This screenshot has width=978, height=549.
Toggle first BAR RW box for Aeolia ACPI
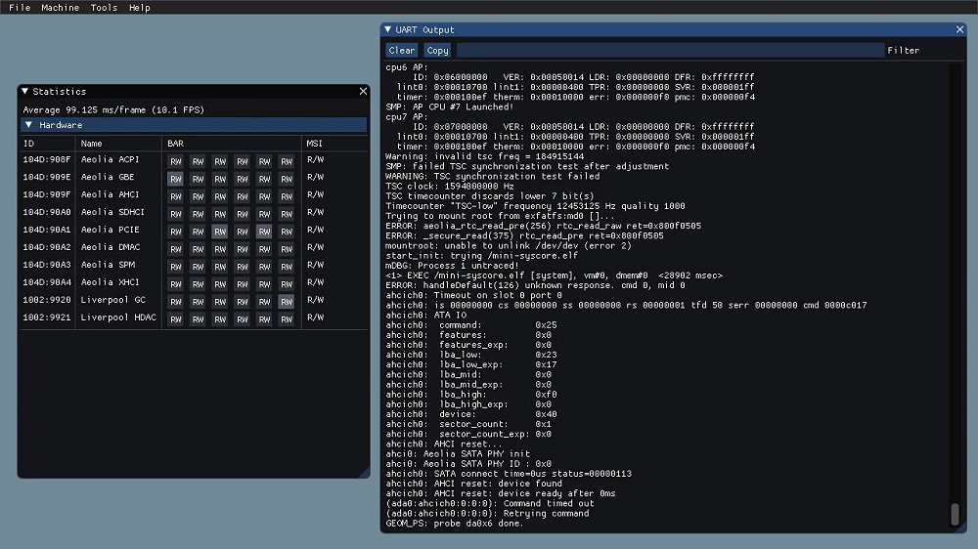click(x=175, y=161)
